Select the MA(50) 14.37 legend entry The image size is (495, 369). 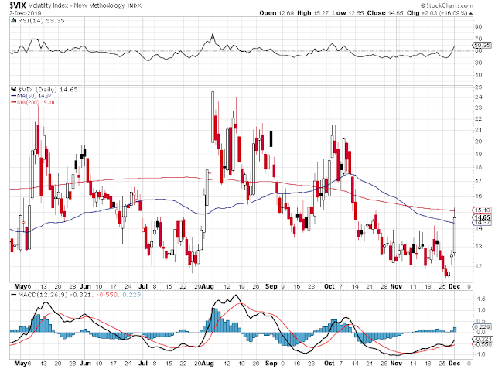tap(34, 96)
